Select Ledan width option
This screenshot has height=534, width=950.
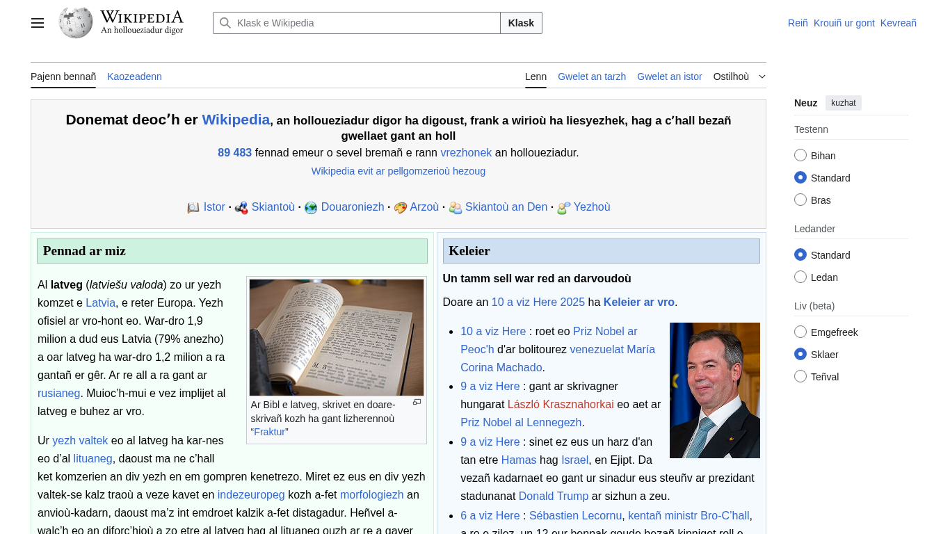800,277
